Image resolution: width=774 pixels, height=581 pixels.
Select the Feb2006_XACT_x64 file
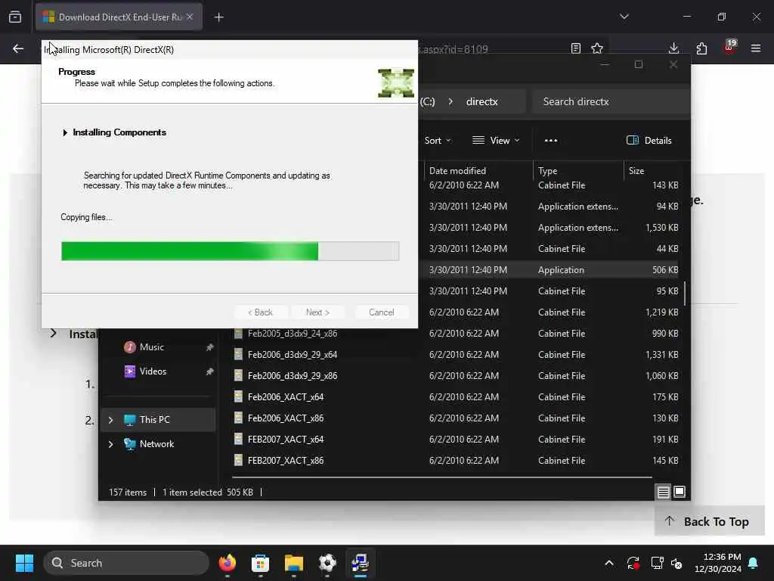pyautogui.click(x=285, y=397)
